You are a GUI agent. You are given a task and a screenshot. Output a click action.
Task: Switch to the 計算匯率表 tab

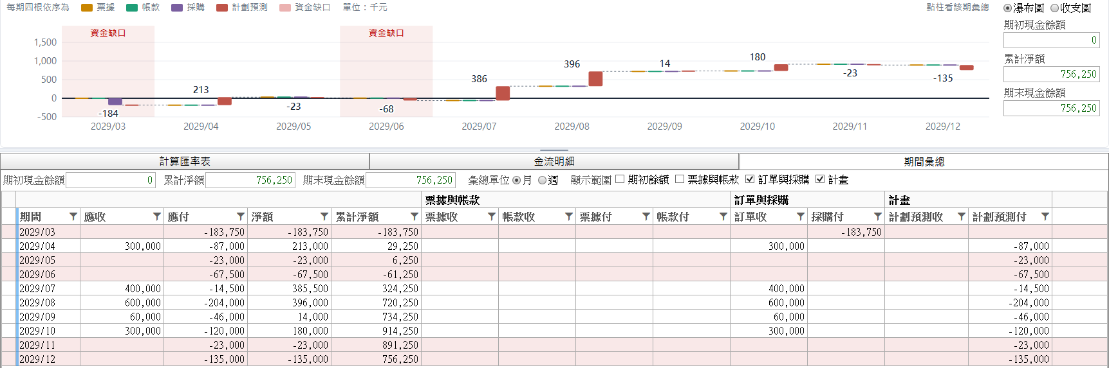pyautogui.click(x=185, y=161)
